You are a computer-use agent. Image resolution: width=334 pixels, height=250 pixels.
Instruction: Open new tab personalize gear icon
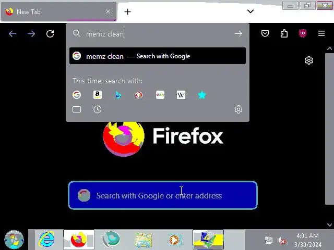click(309, 60)
